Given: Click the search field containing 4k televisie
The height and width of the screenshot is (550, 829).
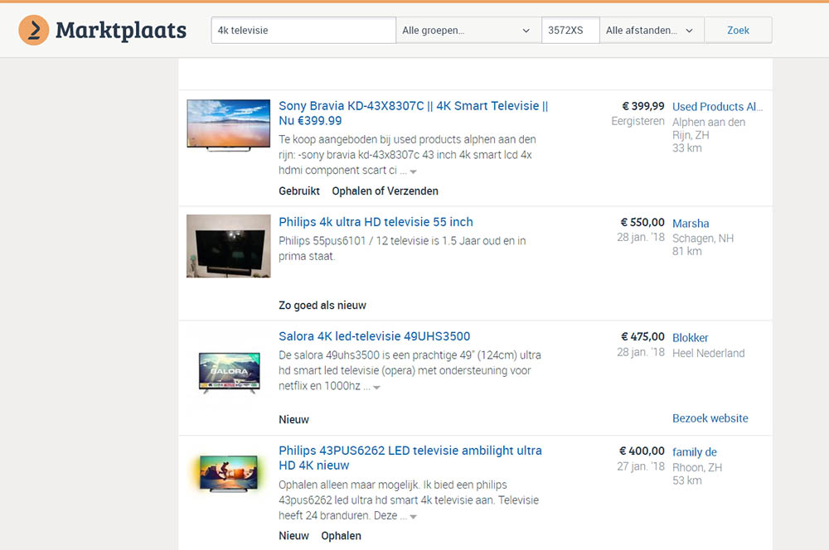Looking at the screenshot, I should [303, 31].
